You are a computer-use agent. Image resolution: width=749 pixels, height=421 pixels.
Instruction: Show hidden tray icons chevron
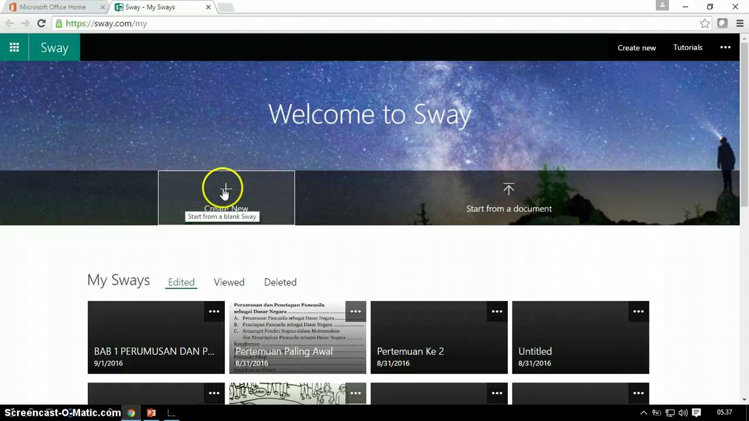click(644, 413)
